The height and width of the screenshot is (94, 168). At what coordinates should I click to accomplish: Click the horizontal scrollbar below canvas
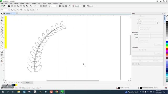point(72,80)
